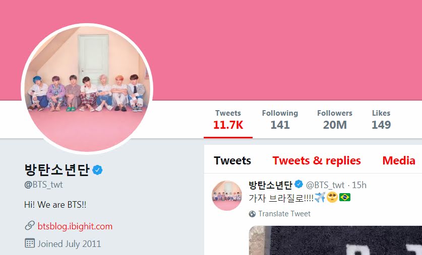Open the Following 141 list
422x255 pixels.
[280, 120]
